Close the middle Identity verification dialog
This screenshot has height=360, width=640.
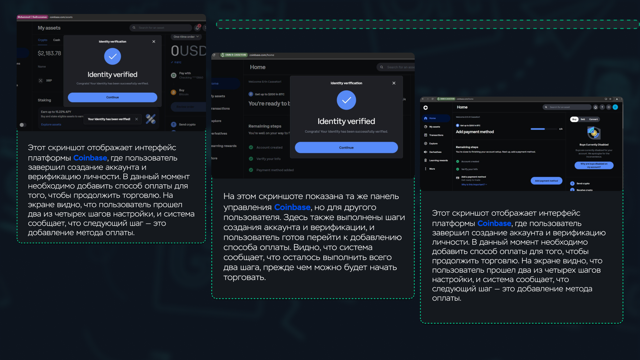(394, 83)
